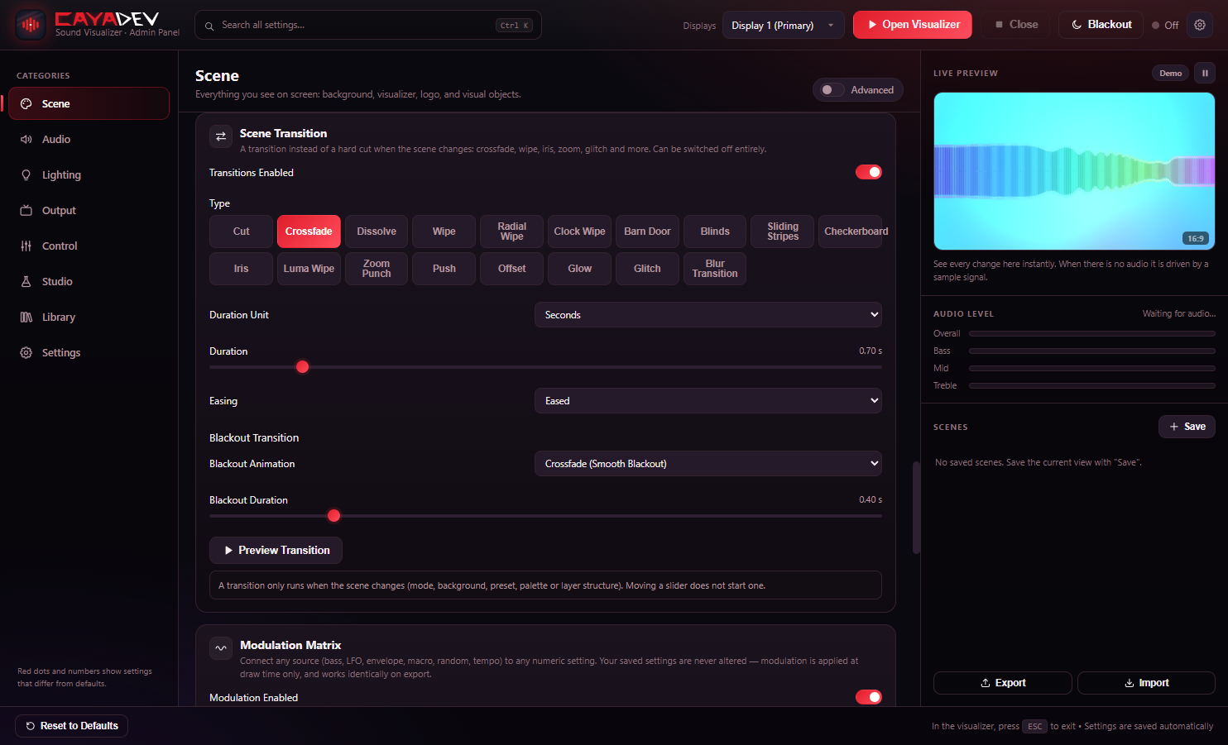Click the Audio speaker icon in sidebar
This screenshot has width=1228, height=745.
[26, 139]
